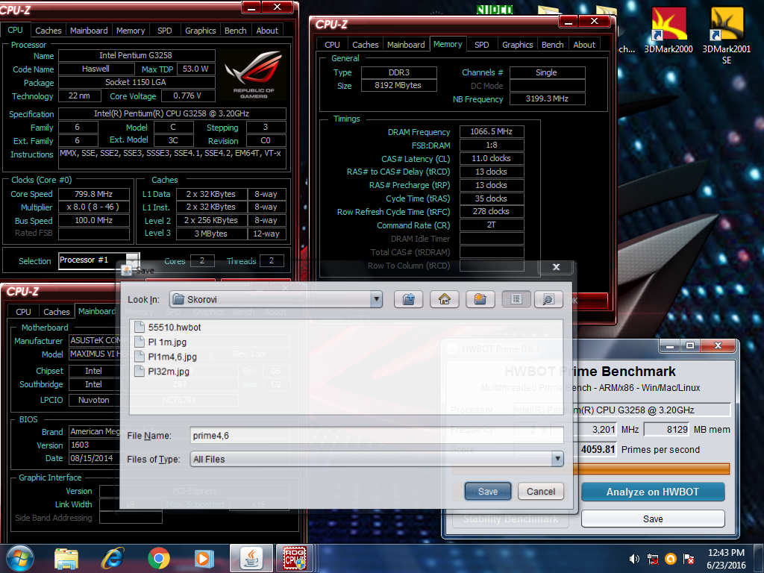This screenshot has height=573, width=764.
Task: Open About tab in top-left CPU-Z
Action: tap(267, 30)
